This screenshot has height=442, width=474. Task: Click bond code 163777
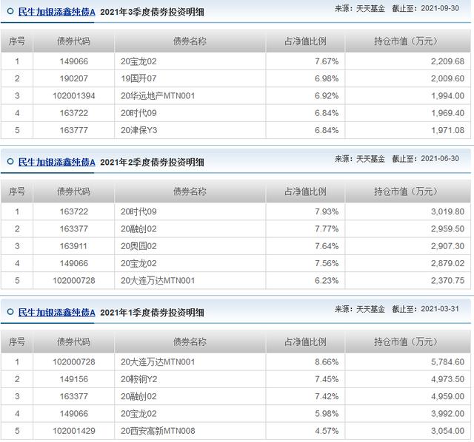click(x=74, y=130)
